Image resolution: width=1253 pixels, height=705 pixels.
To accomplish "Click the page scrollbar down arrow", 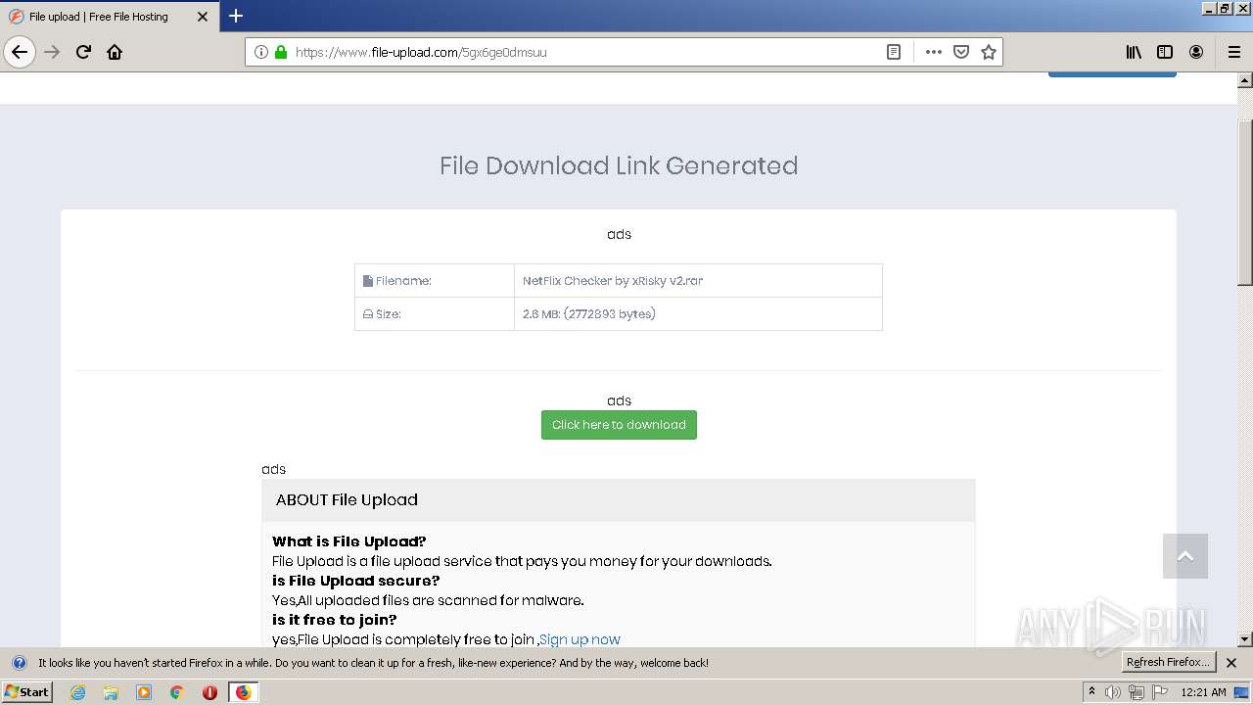I will click(1245, 639).
